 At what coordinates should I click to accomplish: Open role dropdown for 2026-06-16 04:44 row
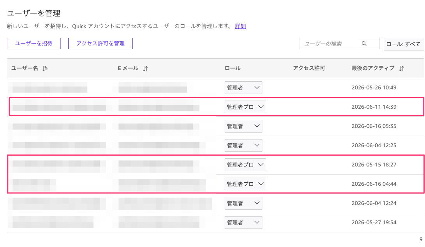point(245,184)
